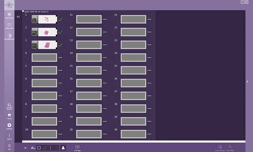253x152 pixels.
Task: Open Slide view from the sidebar
Action: click(9, 25)
